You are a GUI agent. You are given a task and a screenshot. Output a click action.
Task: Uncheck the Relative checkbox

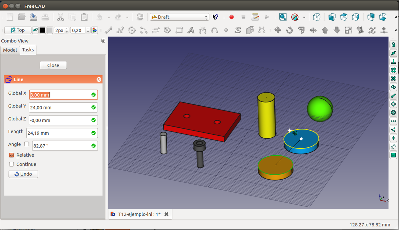(12, 155)
